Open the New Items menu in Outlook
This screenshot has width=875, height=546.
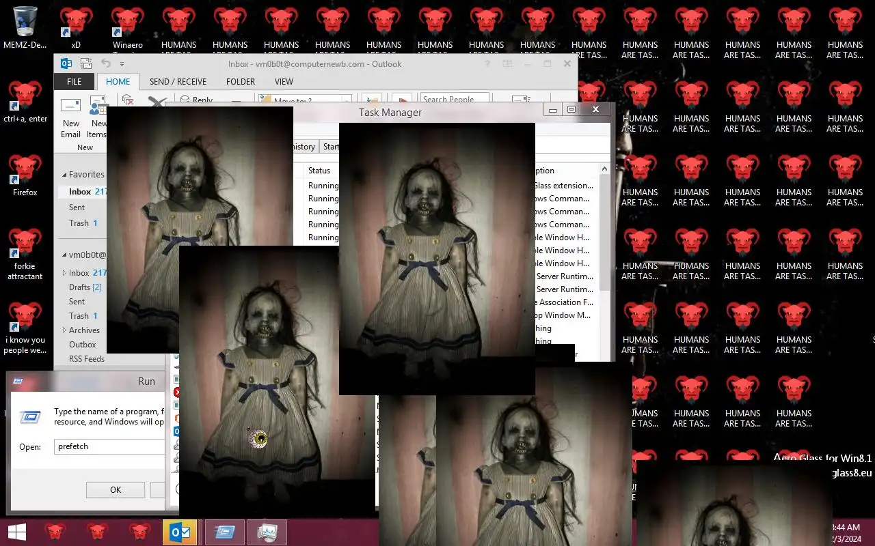coord(98,118)
